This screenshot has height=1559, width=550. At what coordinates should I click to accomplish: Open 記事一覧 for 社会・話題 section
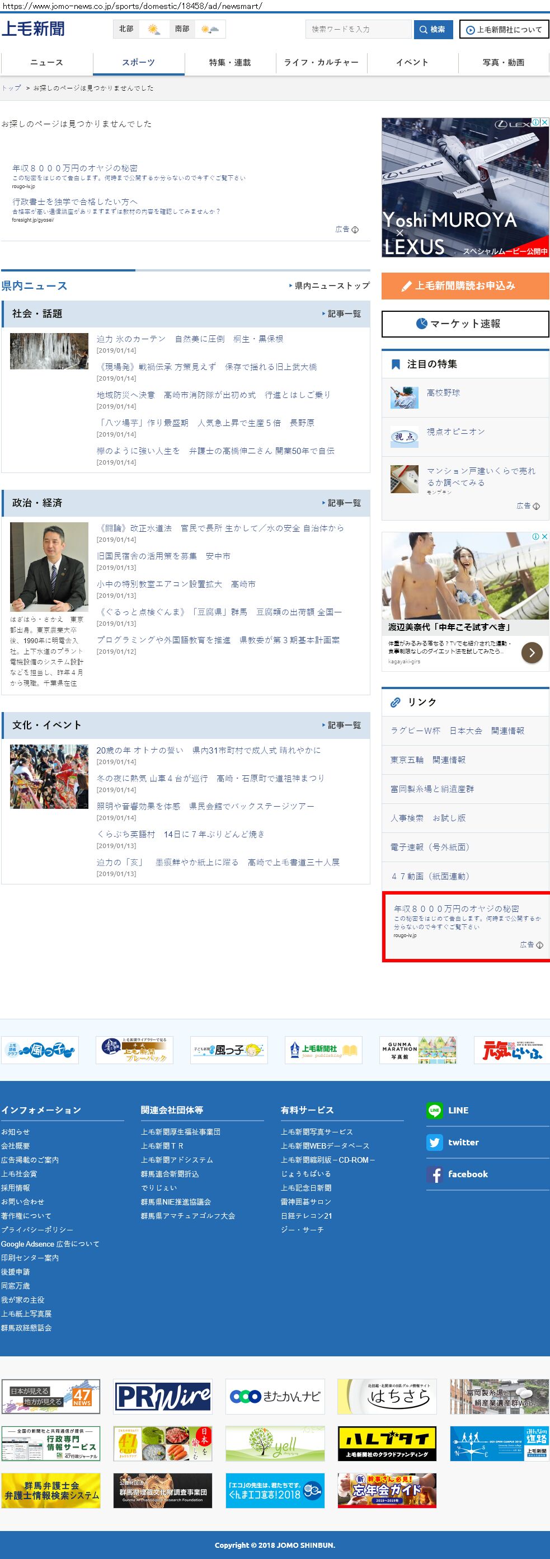pyautogui.click(x=343, y=313)
